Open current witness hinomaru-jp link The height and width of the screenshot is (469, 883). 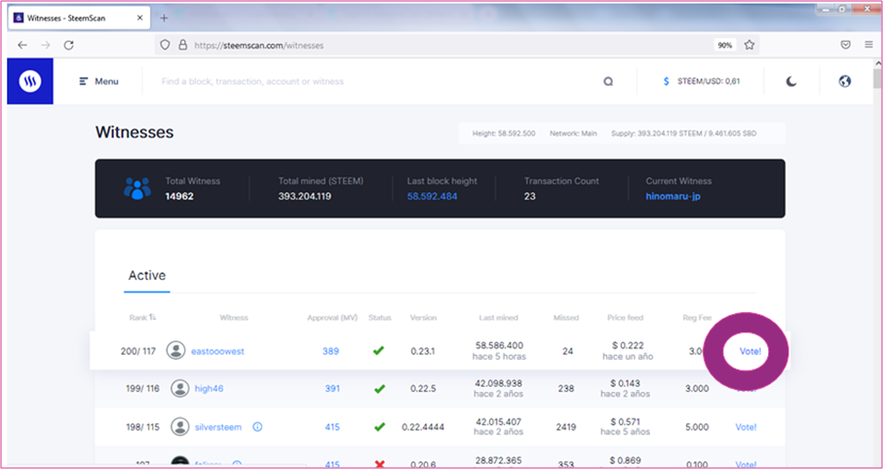click(x=672, y=197)
